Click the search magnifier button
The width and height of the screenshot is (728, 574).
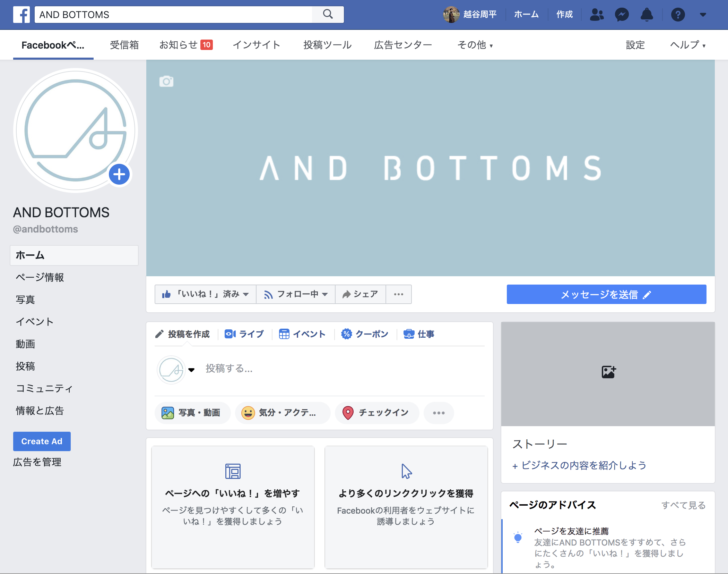click(x=328, y=14)
